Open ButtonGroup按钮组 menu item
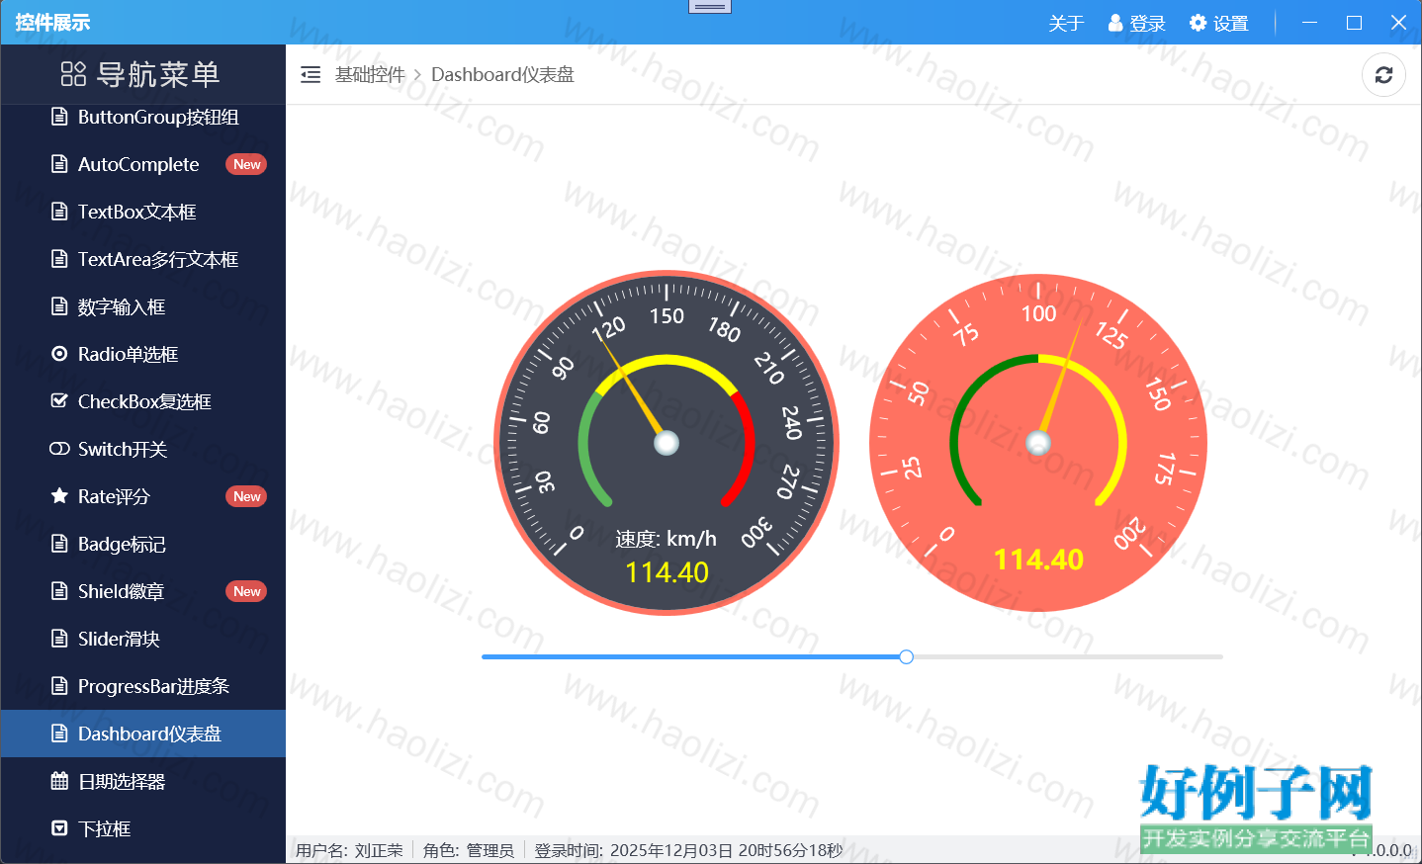This screenshot has height=864, width=1422. pos(143,117)
